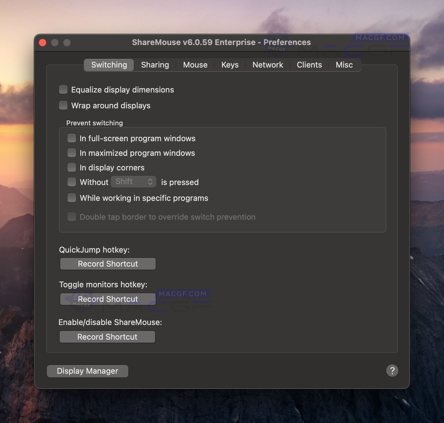Viewport: 444px width, 423px height.
Task: Open the Clients tab
Action: 309,65
